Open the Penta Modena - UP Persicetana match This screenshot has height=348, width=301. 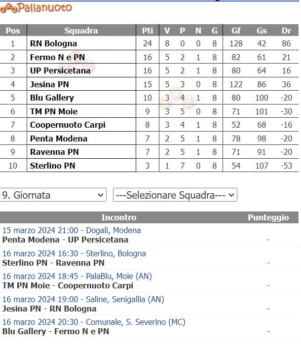click(65, 240)
